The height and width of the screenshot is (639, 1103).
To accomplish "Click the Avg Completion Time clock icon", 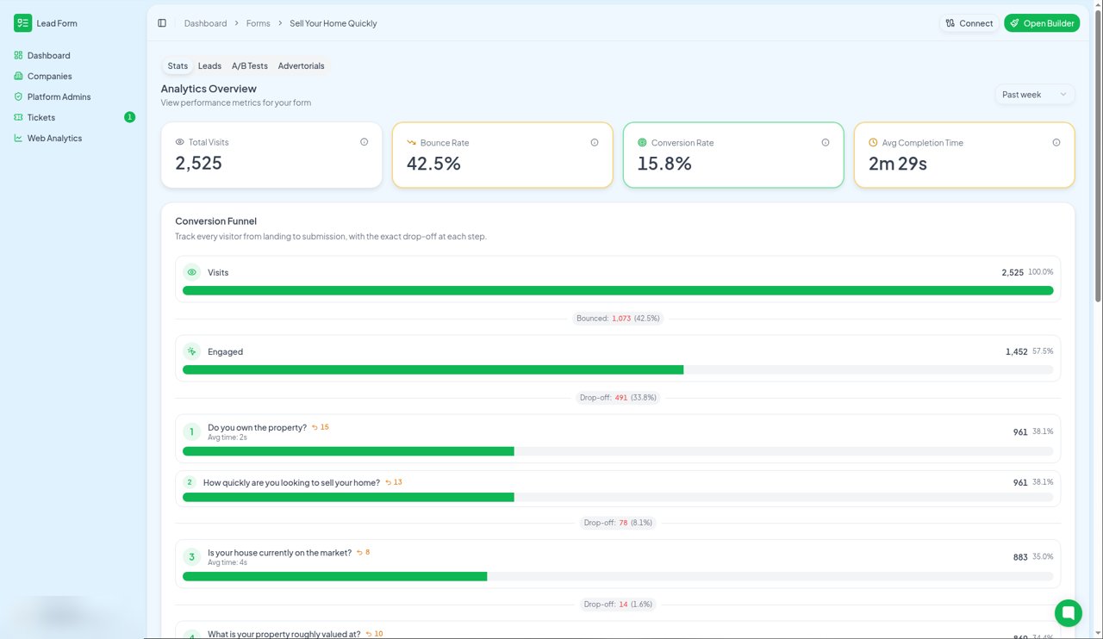I will (873, 142).
